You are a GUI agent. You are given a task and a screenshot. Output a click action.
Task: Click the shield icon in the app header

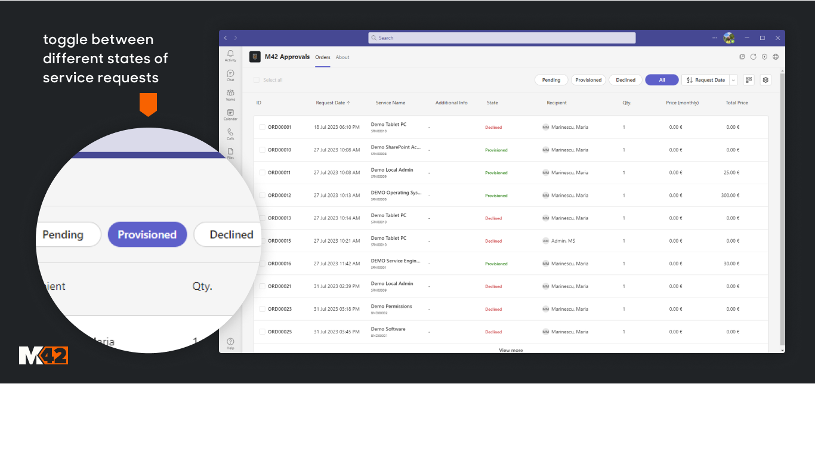[x=764, y=57]
